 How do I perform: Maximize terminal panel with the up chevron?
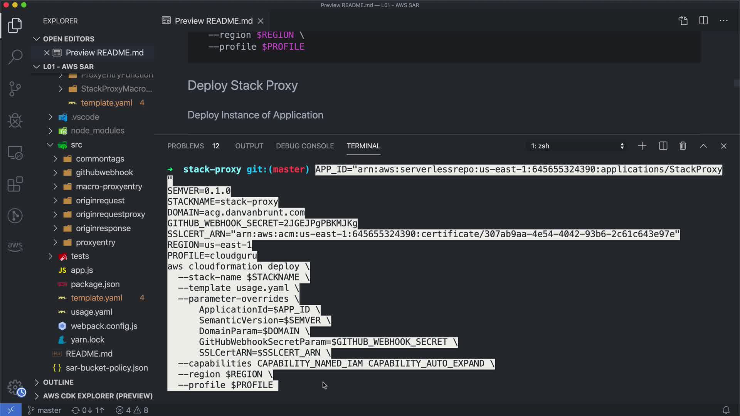703,146
